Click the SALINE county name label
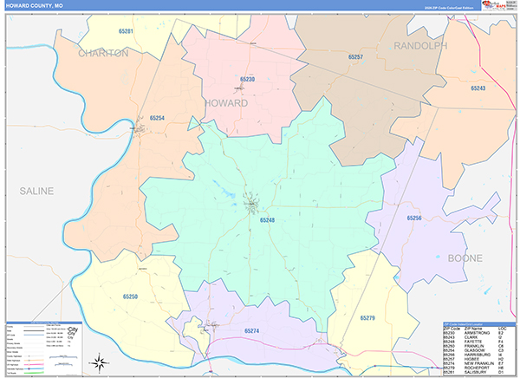Image resolution: width=520 pixels, height=378 pixels. pyautogui.click(x=36, y=191)
